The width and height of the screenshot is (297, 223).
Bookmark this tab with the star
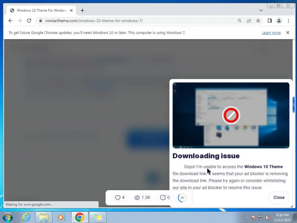point(258,21)
